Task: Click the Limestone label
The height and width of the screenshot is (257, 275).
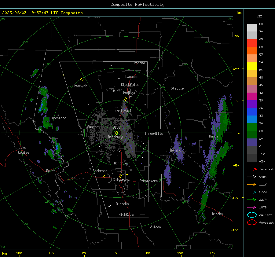Action: [x=58, y=118]
